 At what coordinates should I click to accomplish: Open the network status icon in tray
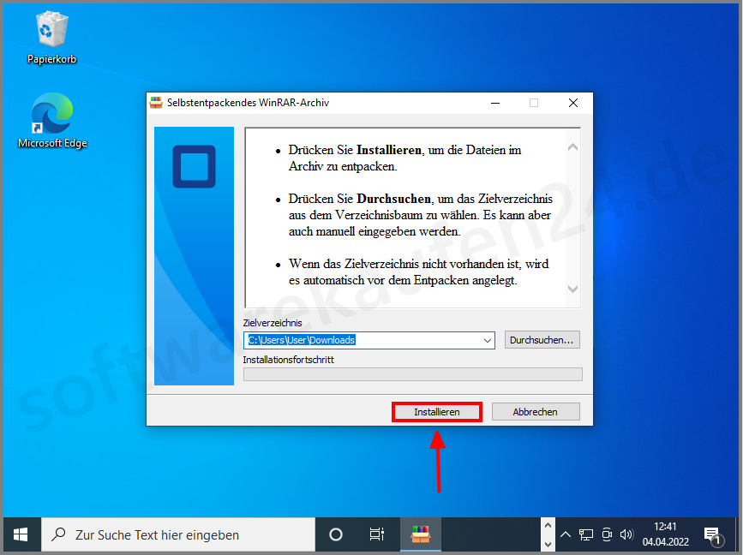585,534
